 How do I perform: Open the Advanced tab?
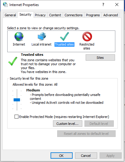pyautogui.click(x=110, y=15)
